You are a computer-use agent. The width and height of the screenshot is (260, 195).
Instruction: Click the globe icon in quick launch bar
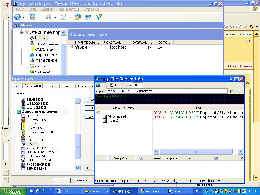pos(44,191)
